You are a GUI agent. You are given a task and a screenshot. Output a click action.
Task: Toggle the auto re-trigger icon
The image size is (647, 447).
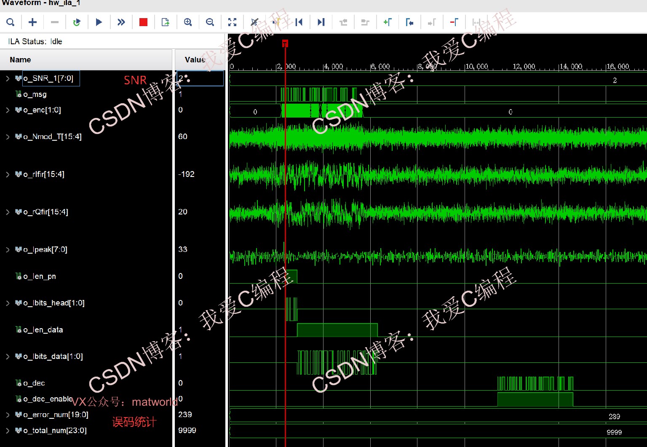click(x=77, y=22)
